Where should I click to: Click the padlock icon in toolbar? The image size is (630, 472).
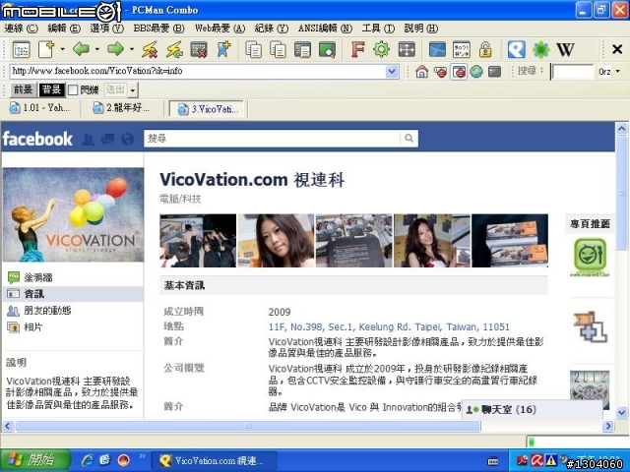coord(485,50)
